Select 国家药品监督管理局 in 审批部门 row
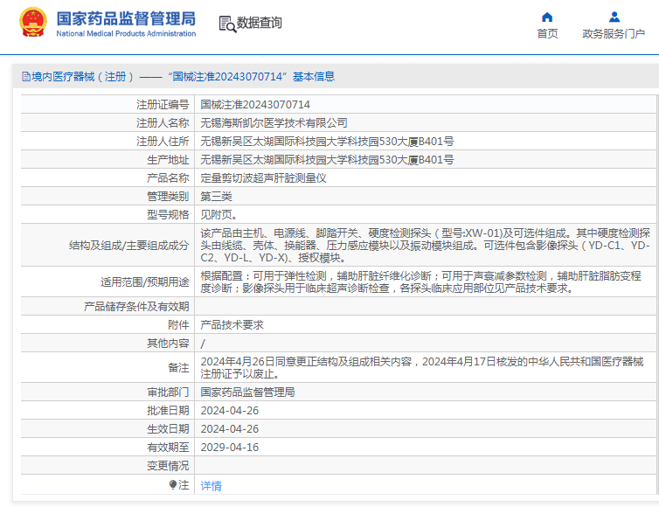Image resolution: width=659 pixels, height=507 pixels. (247, 392)
